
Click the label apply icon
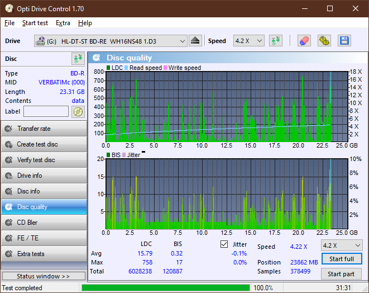click(78, 111)
